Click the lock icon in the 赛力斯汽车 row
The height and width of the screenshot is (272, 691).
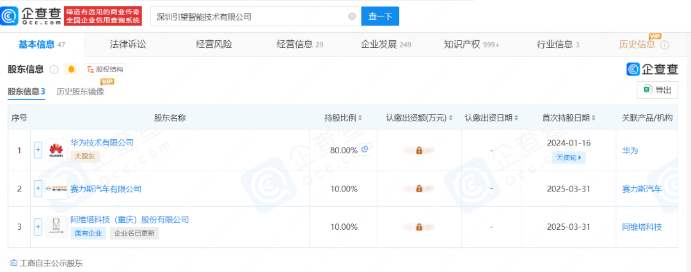coord(419,189)
